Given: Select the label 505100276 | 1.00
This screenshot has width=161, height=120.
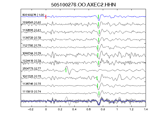Looking at the screenshot, I should tap(33, 15).
